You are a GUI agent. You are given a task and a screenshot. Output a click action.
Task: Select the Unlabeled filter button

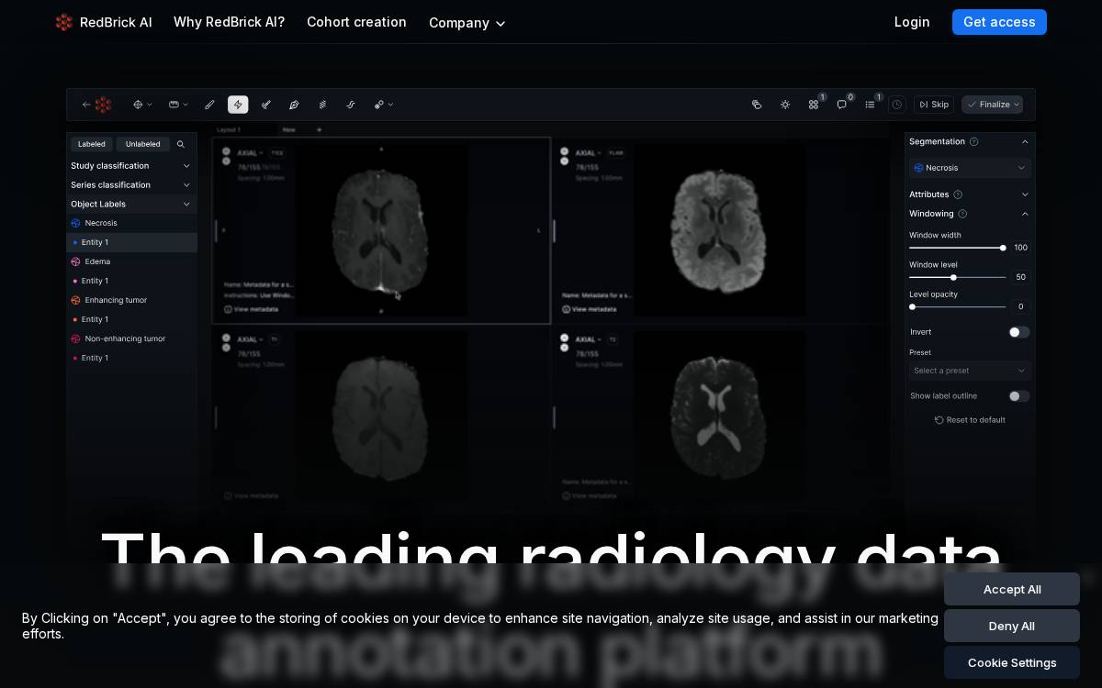pyautogui.click(x=143, y=144)
